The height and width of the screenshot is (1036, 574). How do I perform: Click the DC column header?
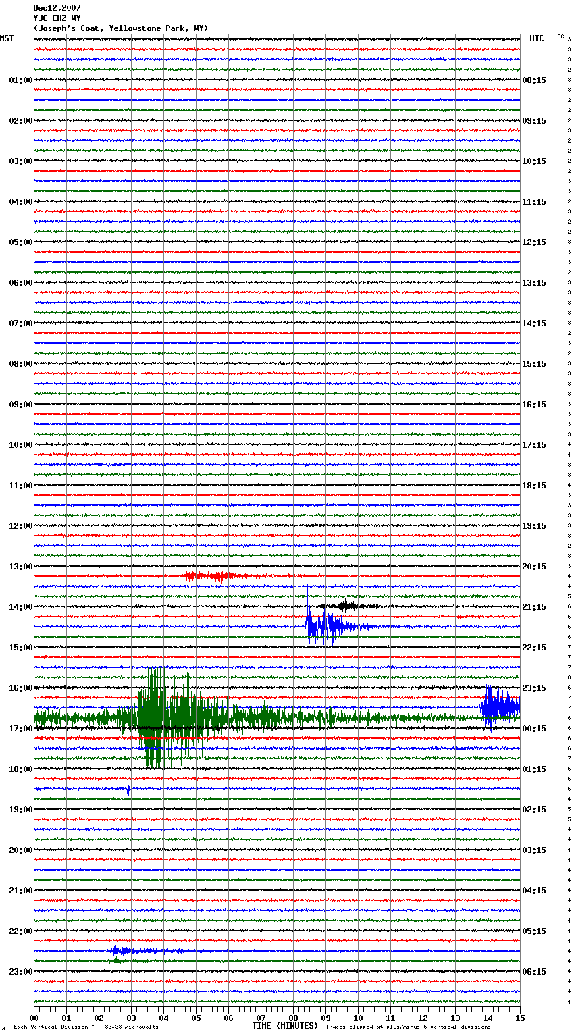pyautogui.click(x=560, y=36)
